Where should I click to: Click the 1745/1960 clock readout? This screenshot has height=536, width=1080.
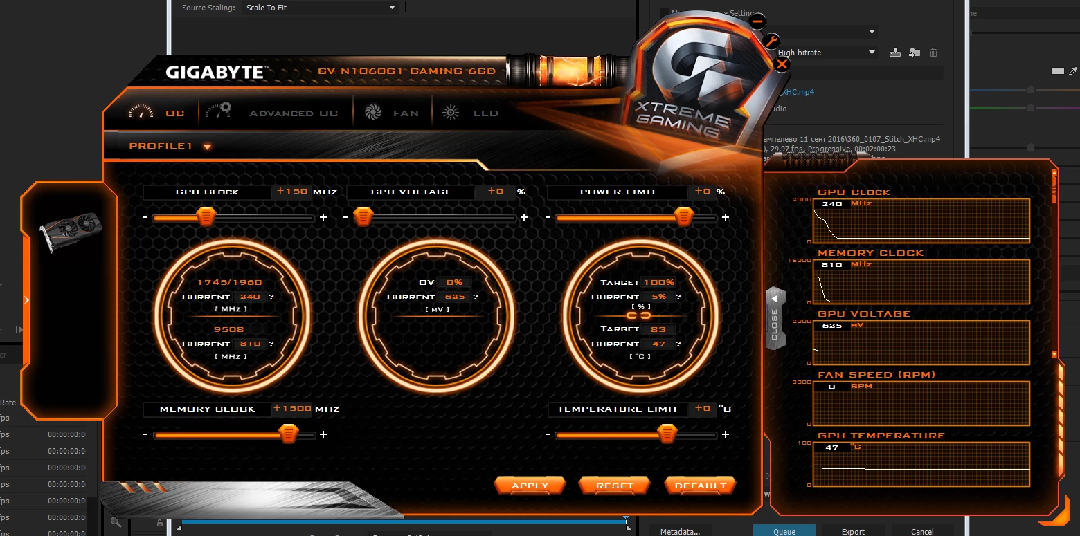(x=230, y=283)
